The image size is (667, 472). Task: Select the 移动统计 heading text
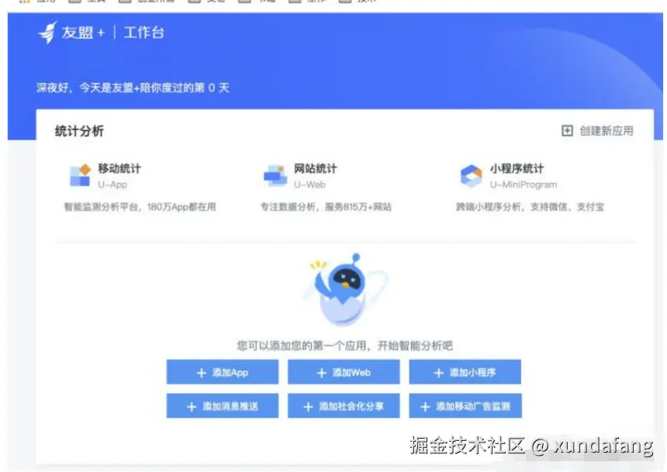coord(119,168)
